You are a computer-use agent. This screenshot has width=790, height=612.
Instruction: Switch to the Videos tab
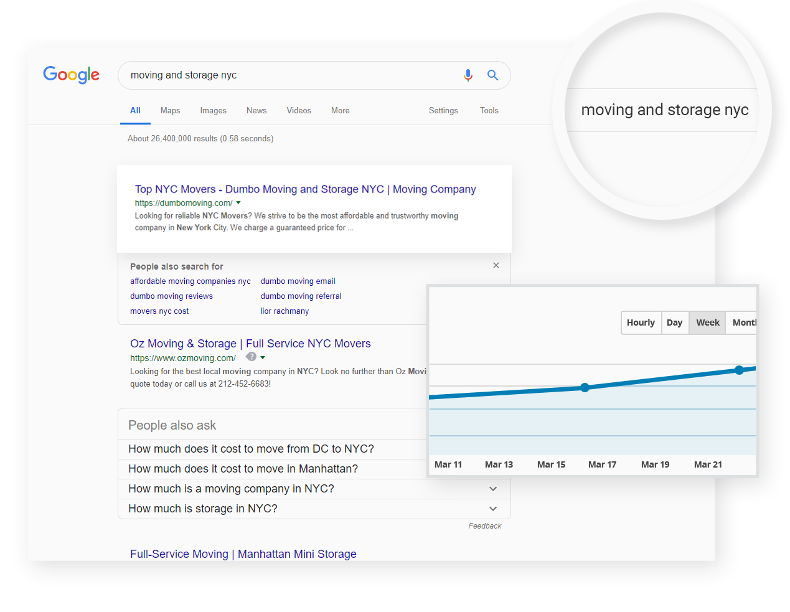tap(299, 111)
